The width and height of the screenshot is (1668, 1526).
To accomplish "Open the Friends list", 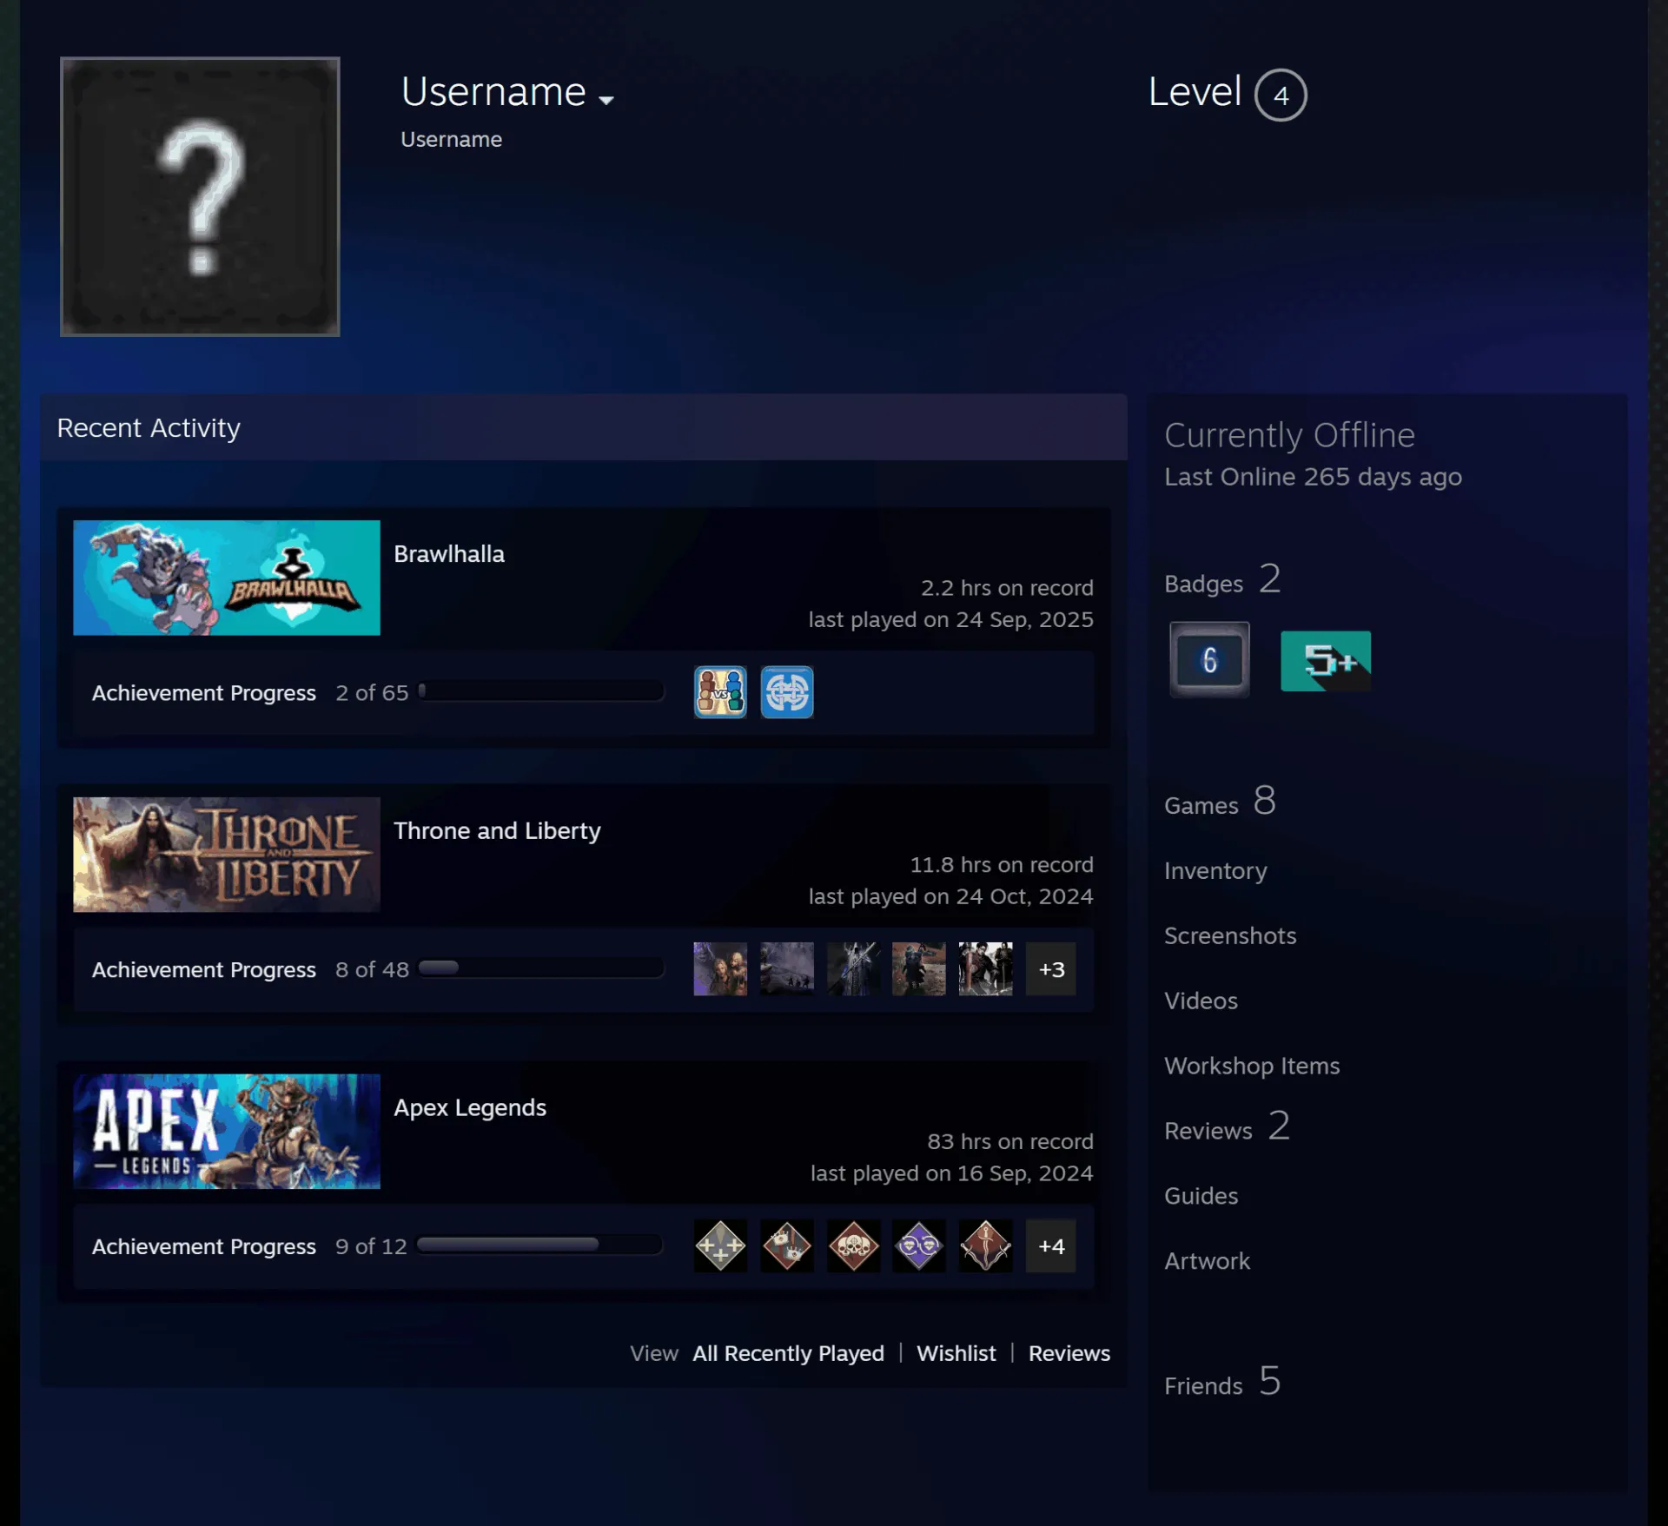I will [1222, 1382].
